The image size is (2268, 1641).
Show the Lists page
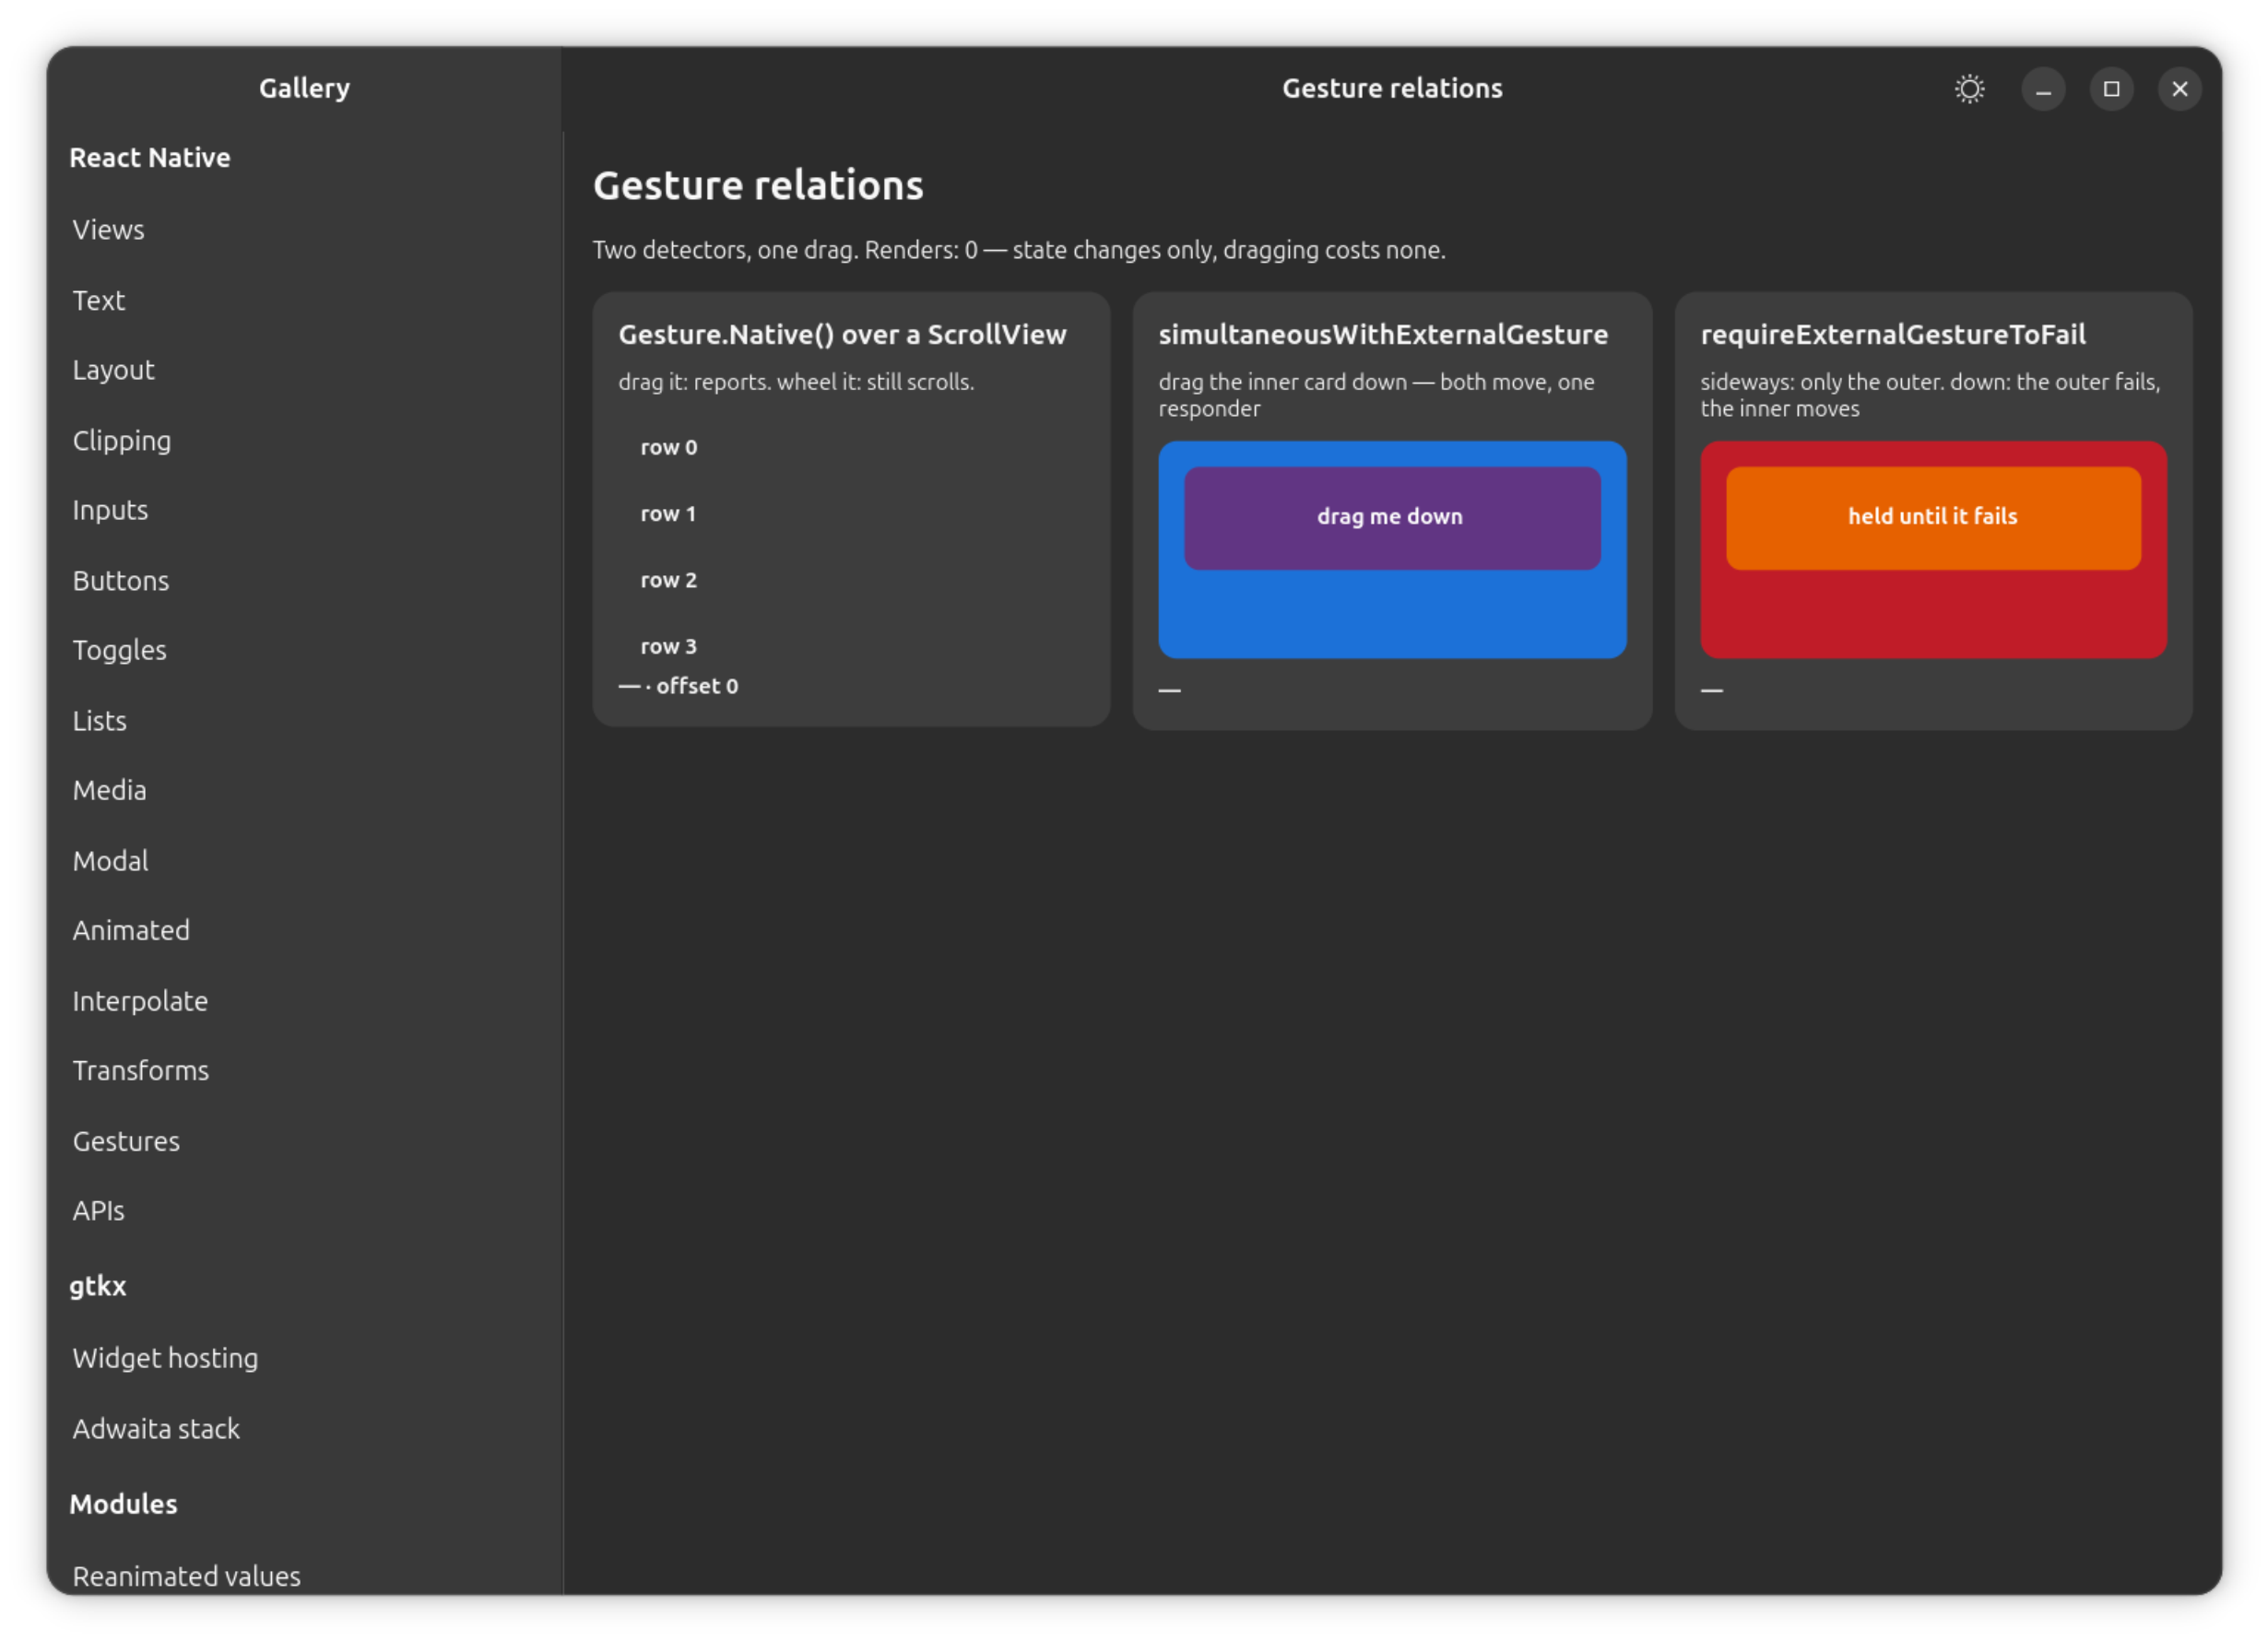coord(304,720)
